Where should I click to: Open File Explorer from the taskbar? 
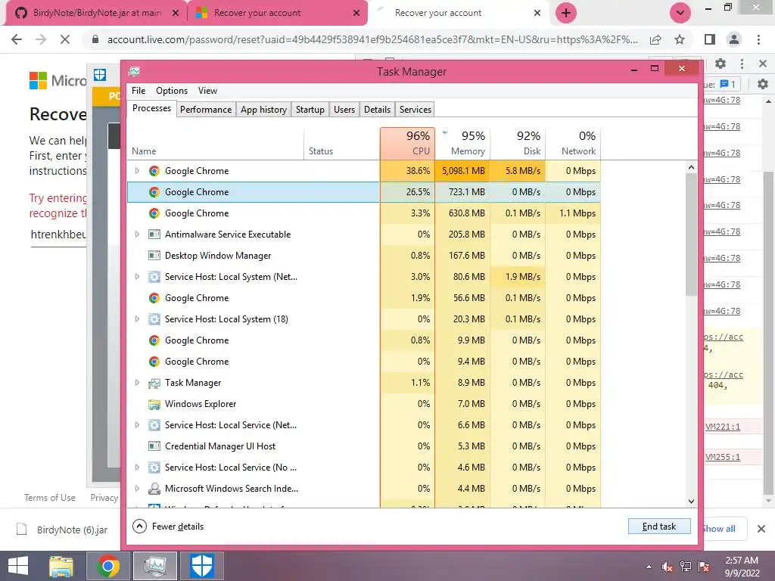click(61, 566)
